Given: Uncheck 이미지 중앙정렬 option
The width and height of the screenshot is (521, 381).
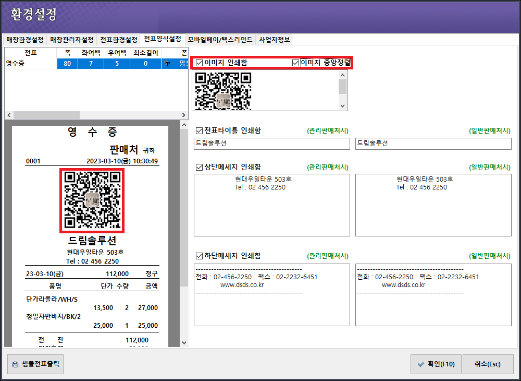Looking at the screenshot, I should pos(295,63).
